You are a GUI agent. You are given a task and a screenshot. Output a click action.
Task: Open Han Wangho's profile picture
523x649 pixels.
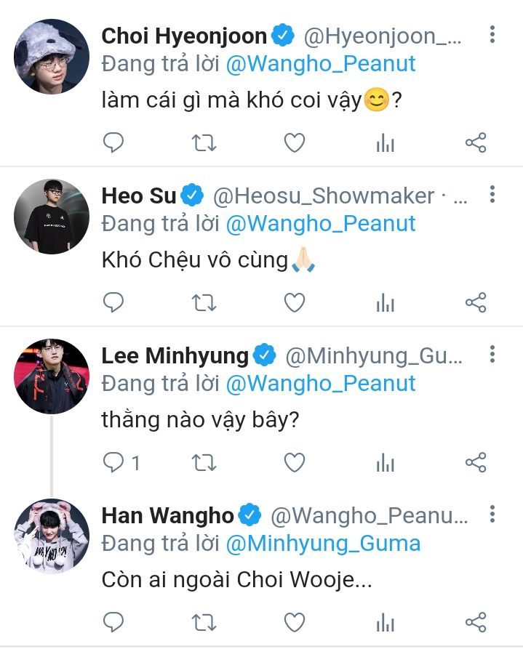51,536
